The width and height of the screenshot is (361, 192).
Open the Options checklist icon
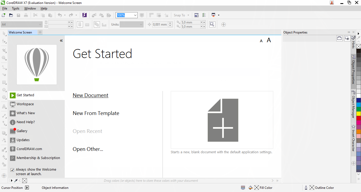[x=204, y=15]
